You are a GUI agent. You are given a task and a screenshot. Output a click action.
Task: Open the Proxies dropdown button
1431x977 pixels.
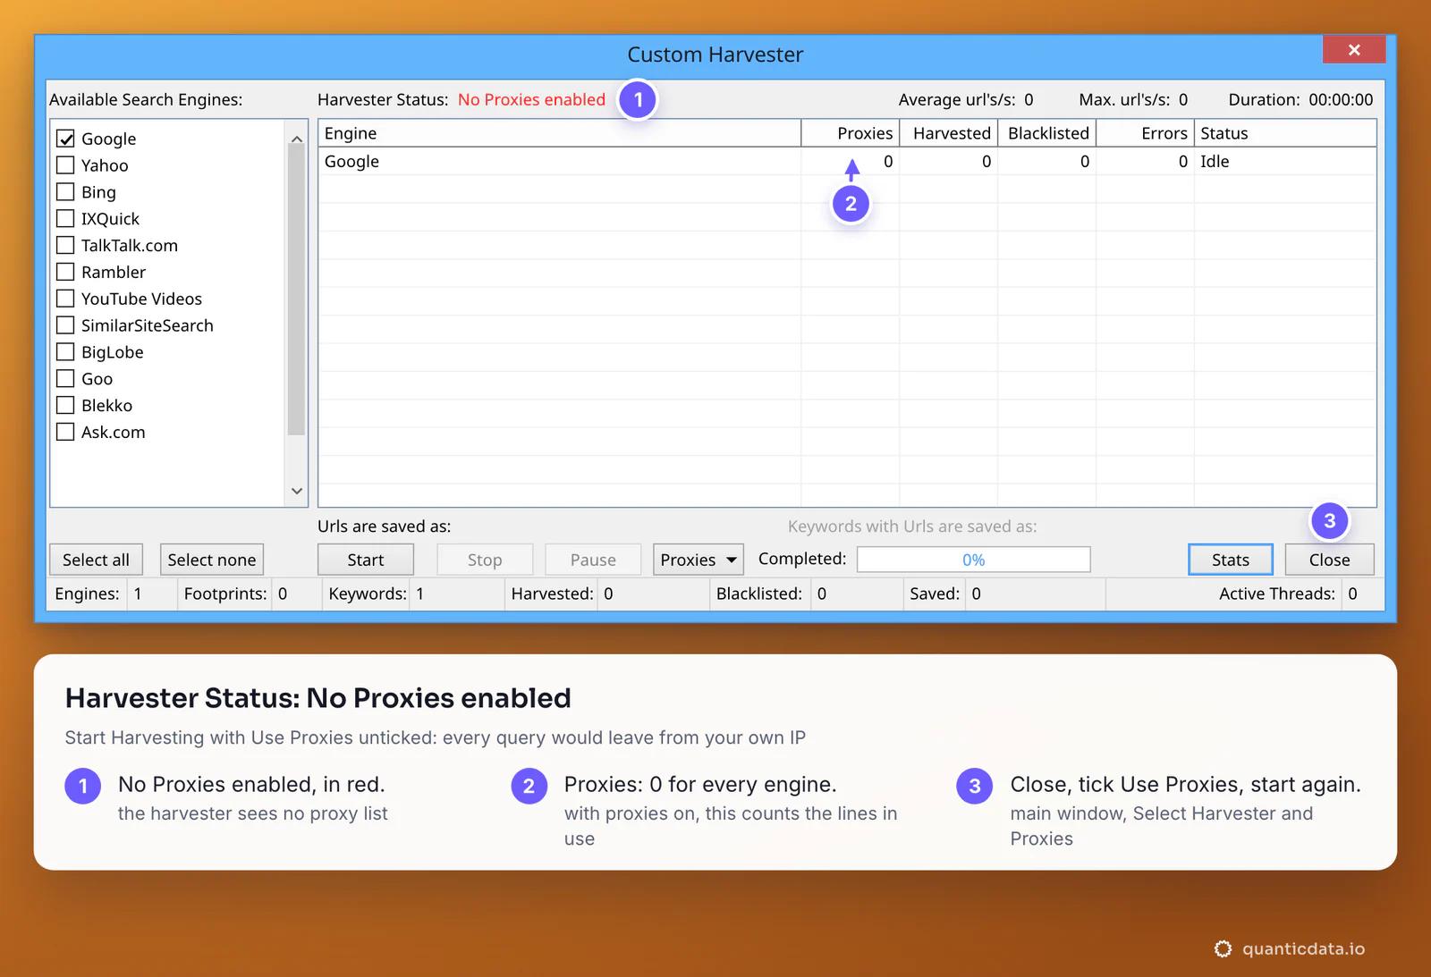click(x=699, y=560)
